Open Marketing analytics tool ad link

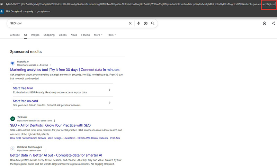65,70
